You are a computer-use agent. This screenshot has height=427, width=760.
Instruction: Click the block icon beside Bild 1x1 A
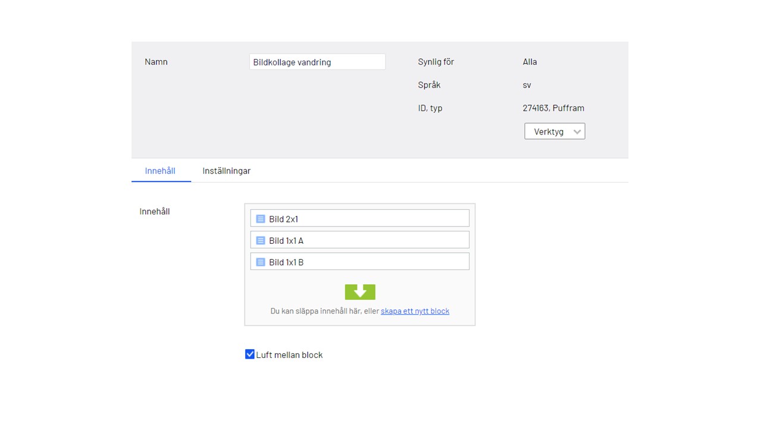(x=260, y=240)
